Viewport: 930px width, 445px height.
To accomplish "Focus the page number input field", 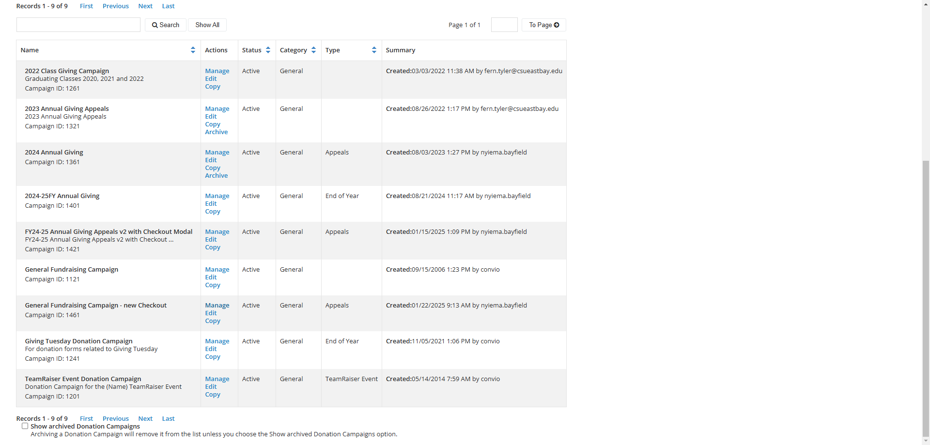I will 504,25.
